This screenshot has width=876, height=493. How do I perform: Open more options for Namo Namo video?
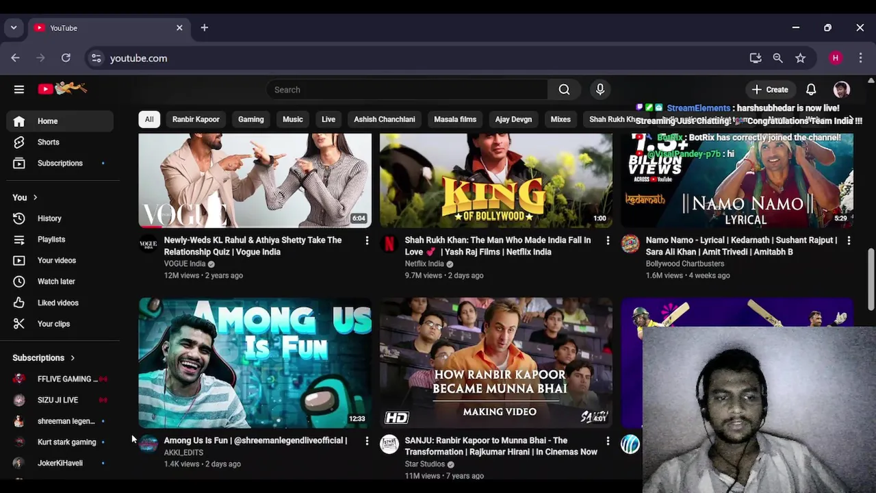pyautogui.click(x=849, y=240)
